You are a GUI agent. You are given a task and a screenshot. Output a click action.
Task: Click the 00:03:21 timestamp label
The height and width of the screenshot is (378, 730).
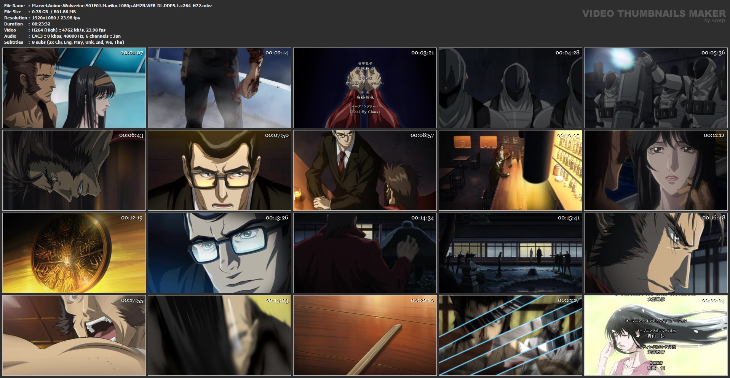[x=422, y=53]
